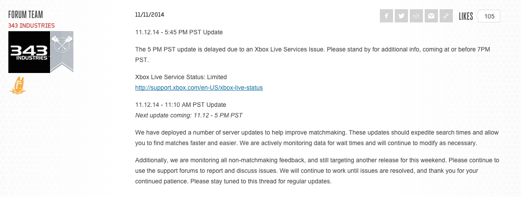
Task: Click the orange helmet badge icon
Action: point(18,85)
